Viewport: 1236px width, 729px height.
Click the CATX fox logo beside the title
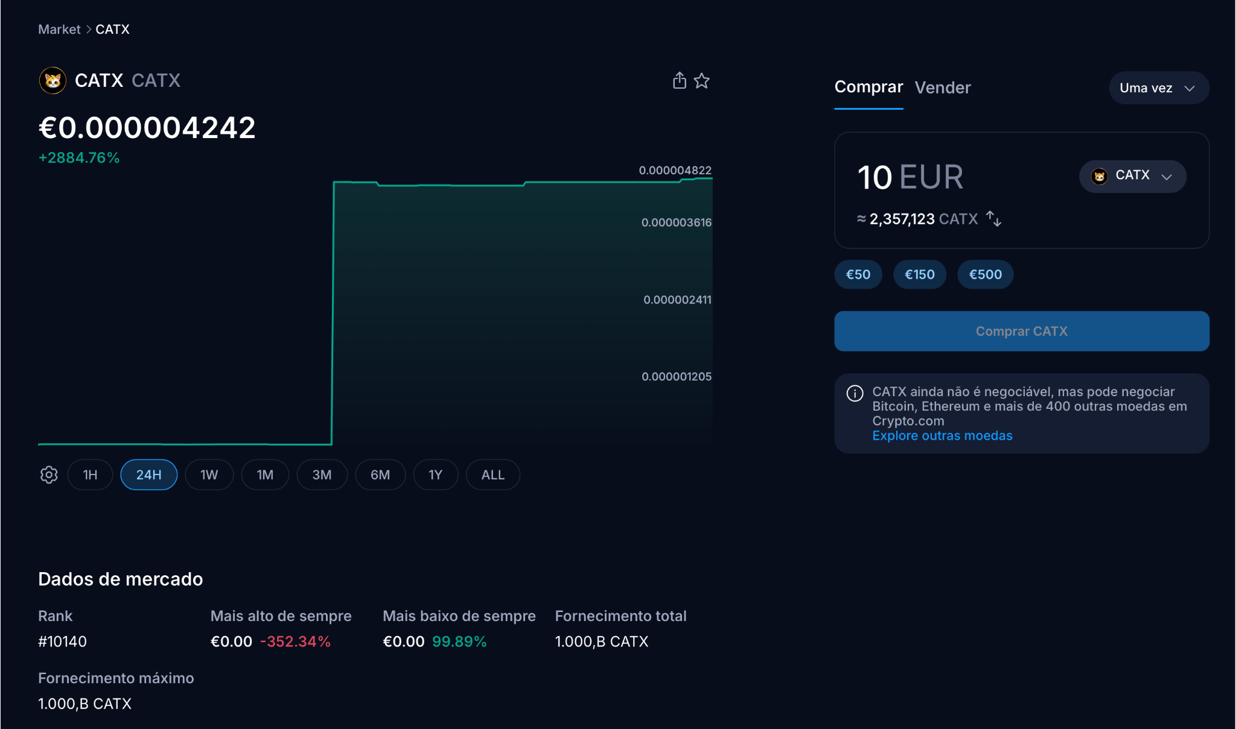53,80
